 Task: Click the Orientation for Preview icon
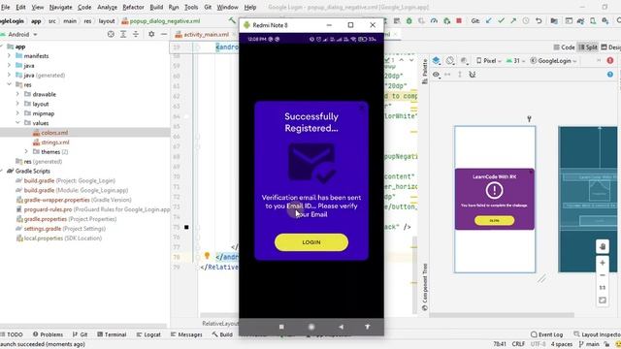450,60
